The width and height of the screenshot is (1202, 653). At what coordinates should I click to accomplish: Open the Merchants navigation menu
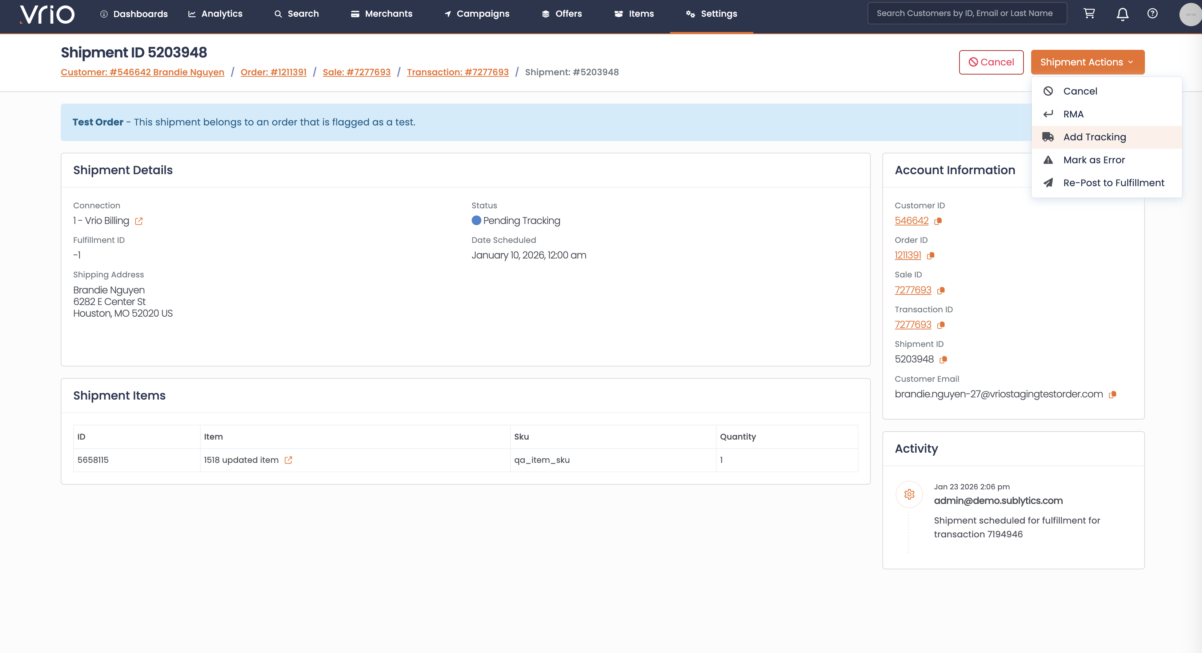[382, 14]
